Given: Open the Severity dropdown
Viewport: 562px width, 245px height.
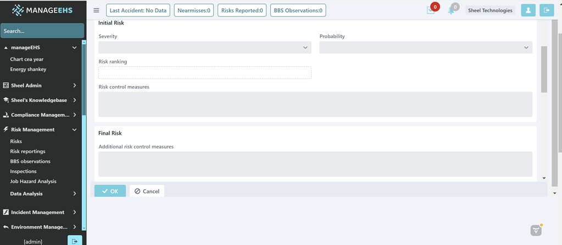Looking at the screenshot, I should coord(205,48).
